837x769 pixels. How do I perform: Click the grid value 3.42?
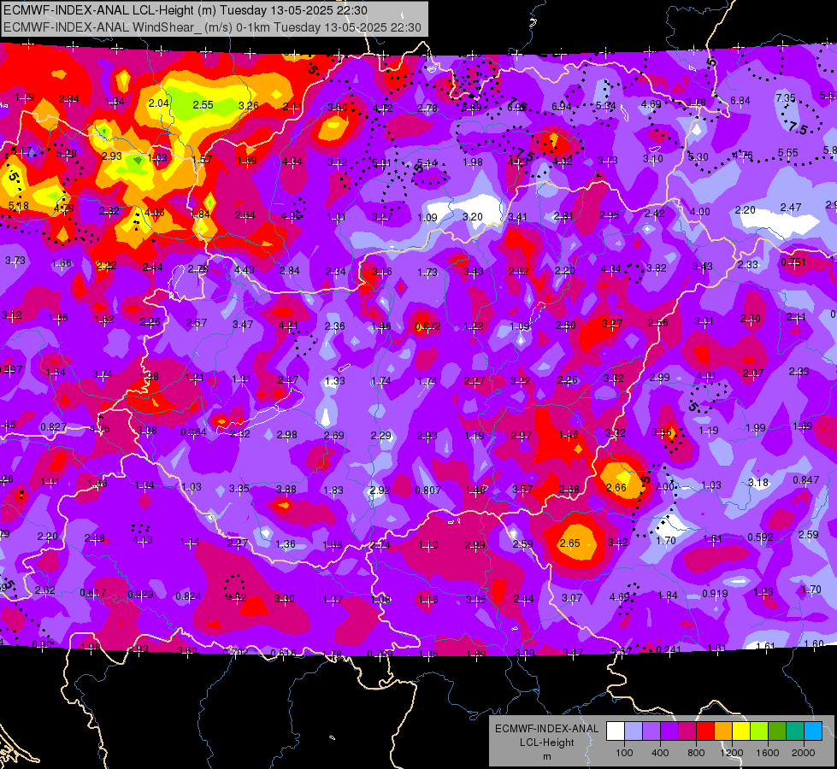point(617,543)
